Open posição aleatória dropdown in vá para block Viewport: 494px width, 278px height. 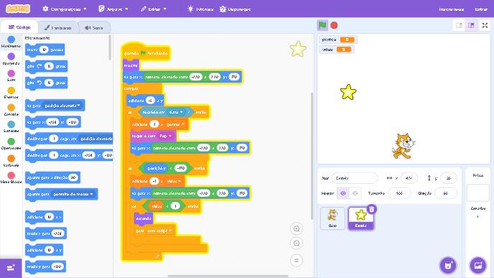[62, 106]
